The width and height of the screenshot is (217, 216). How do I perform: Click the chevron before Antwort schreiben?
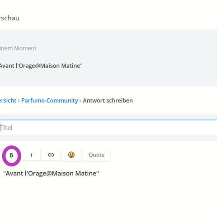tap(80, 101)
